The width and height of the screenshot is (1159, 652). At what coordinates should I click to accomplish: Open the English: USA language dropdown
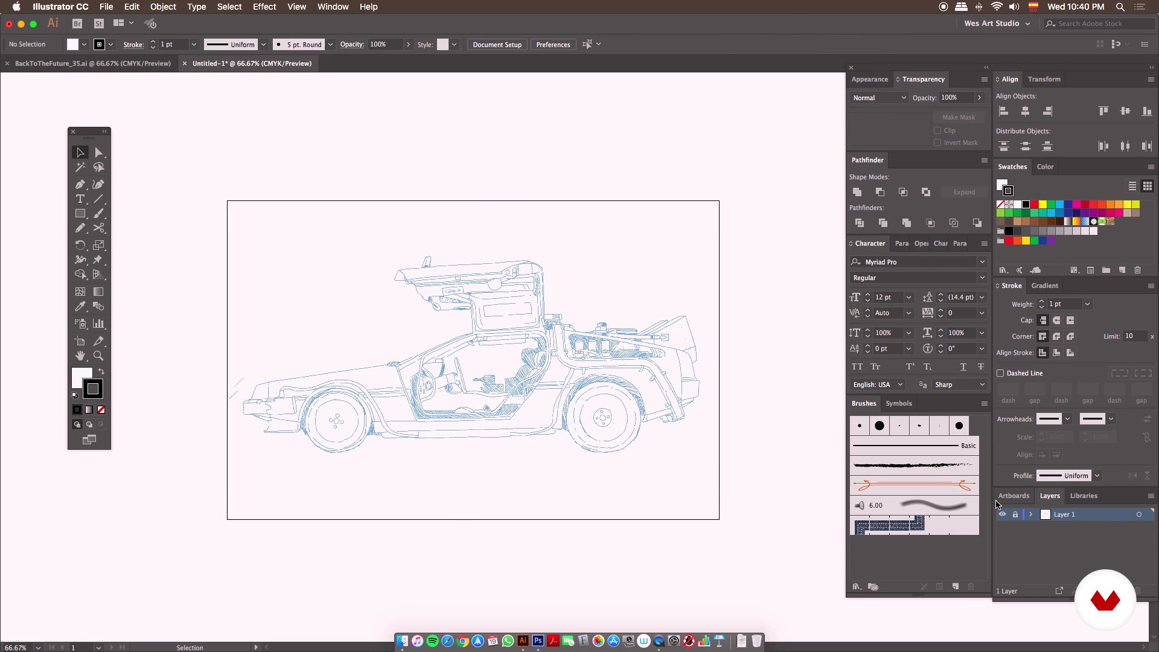click(878, 385)
